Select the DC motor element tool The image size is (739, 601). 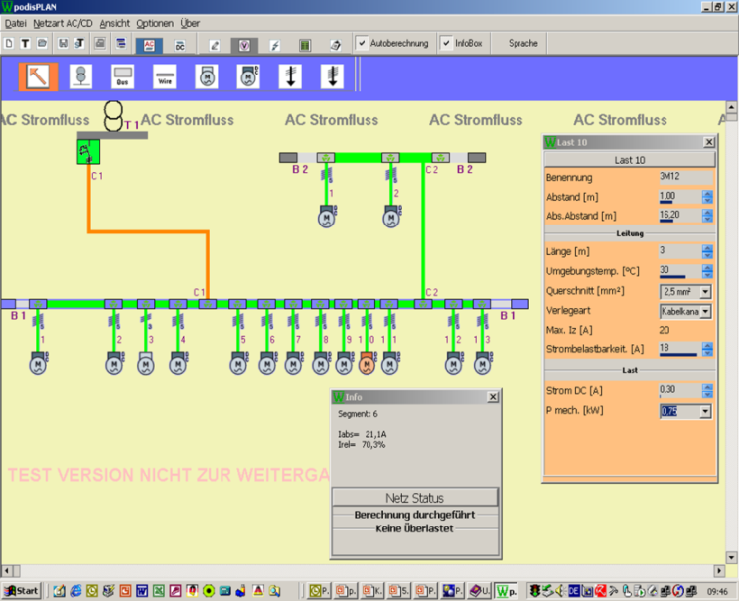coord(248,76)
